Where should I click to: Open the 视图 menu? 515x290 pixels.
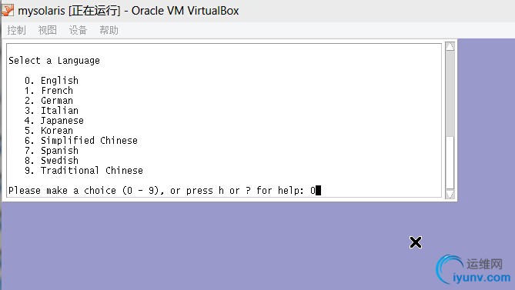[x=47, y=30]
